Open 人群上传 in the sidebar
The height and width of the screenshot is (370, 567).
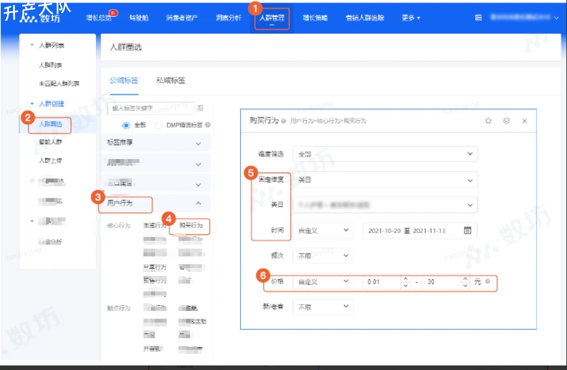click(50, 160)
